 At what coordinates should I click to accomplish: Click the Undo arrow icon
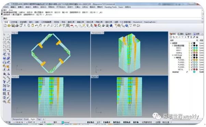click(x=37, y=25)
